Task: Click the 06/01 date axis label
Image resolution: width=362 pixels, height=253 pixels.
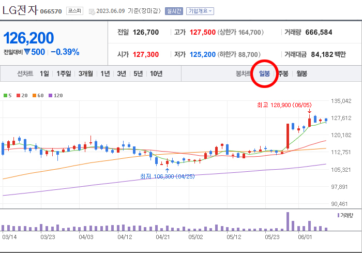Action: click(x=305, y=237)
